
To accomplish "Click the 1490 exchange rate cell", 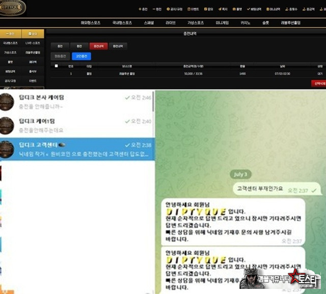I will point(242,74).
